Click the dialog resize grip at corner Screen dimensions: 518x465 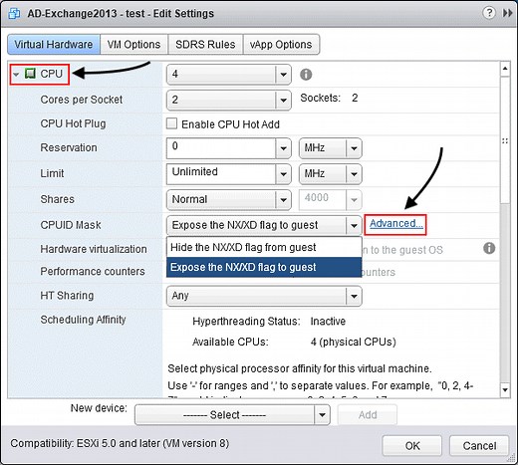pos(511,458)
